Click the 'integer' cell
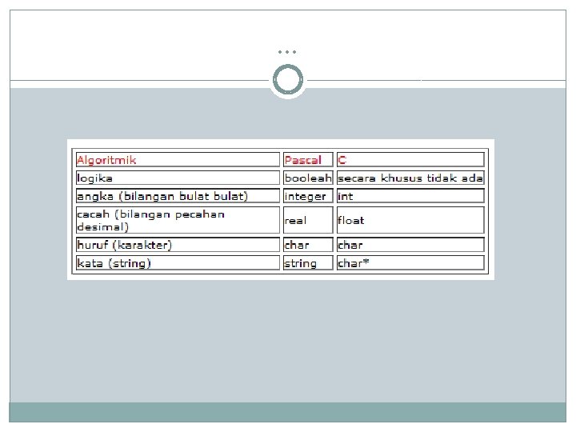Viewport: 576px width, 432px height. tap(308, 196)
